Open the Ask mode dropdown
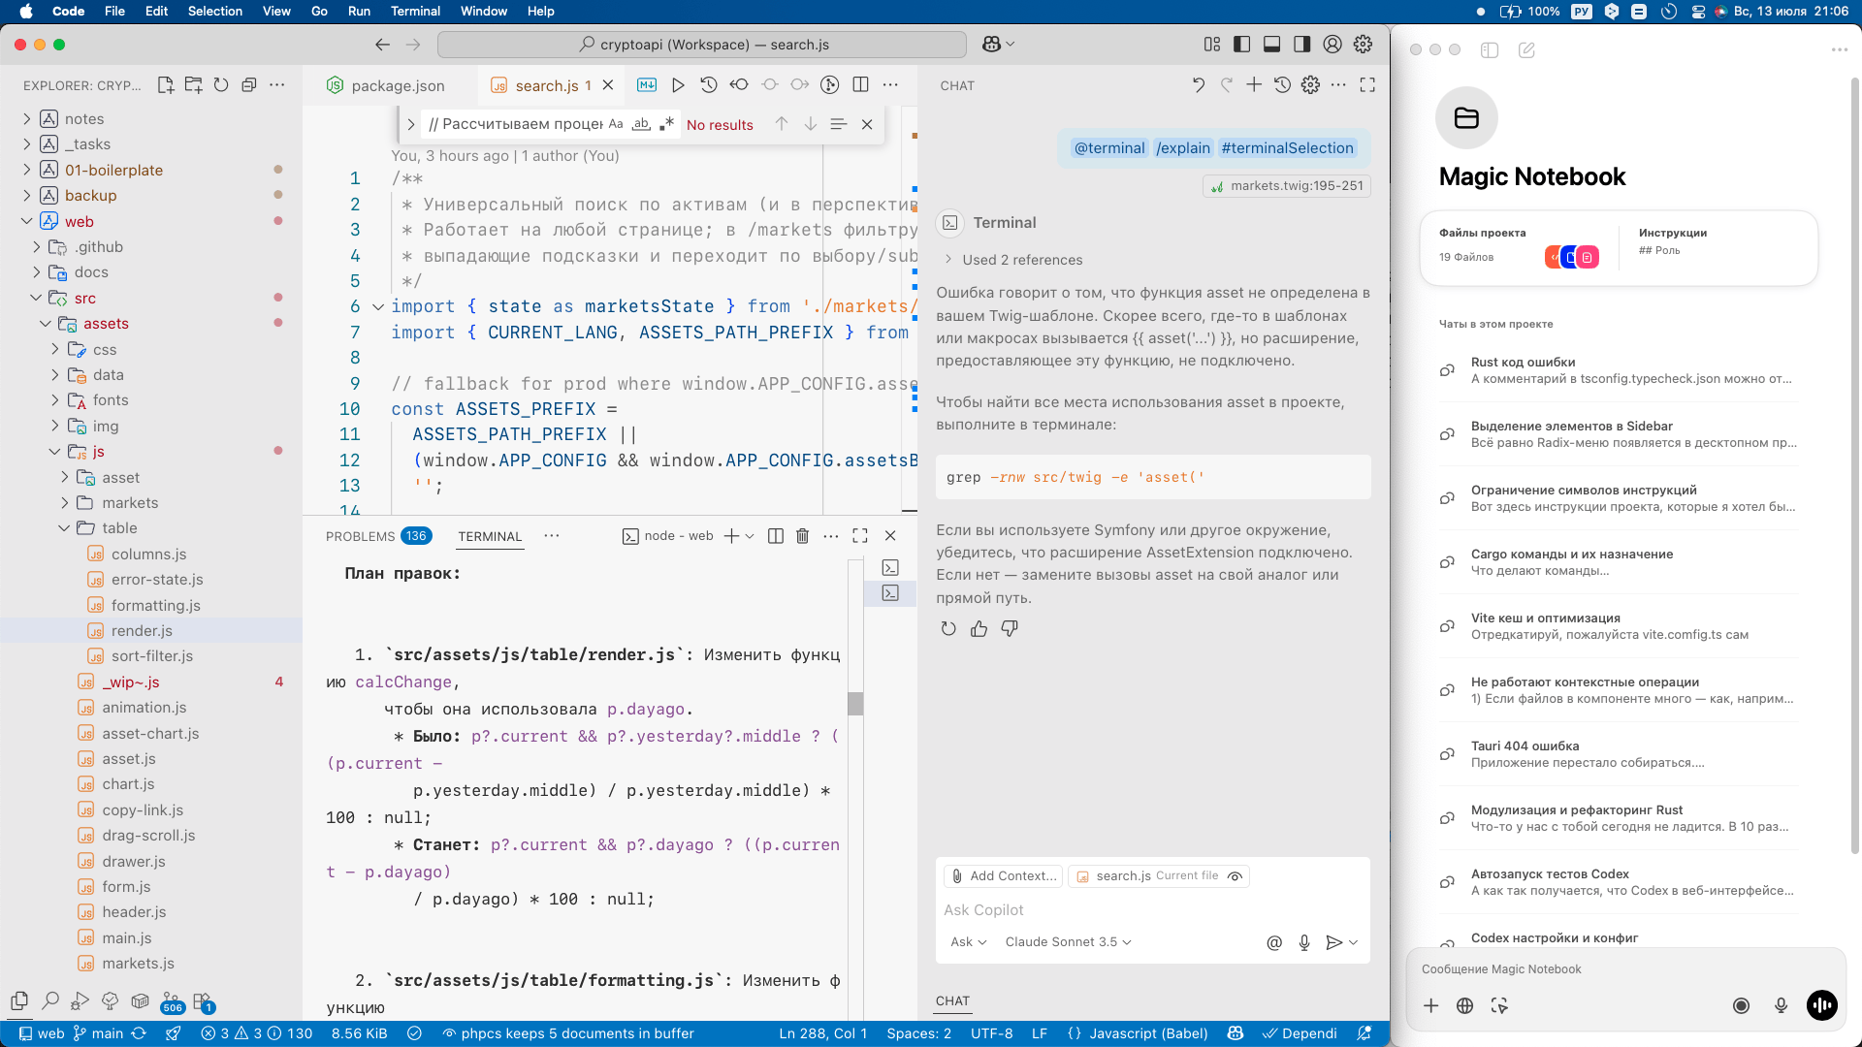This screenshot has width=1862, height=1047. (x=968, y=942)
